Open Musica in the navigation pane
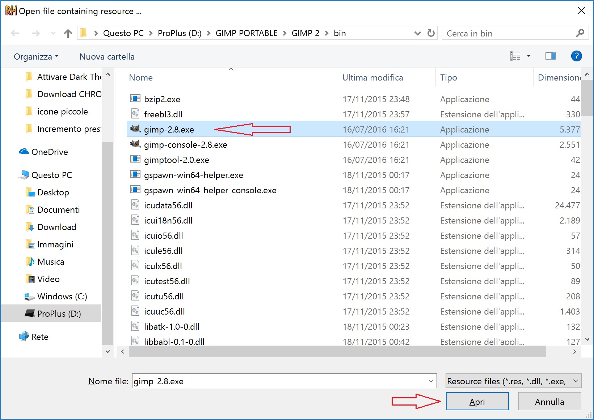594x420 pixels. 45,262
